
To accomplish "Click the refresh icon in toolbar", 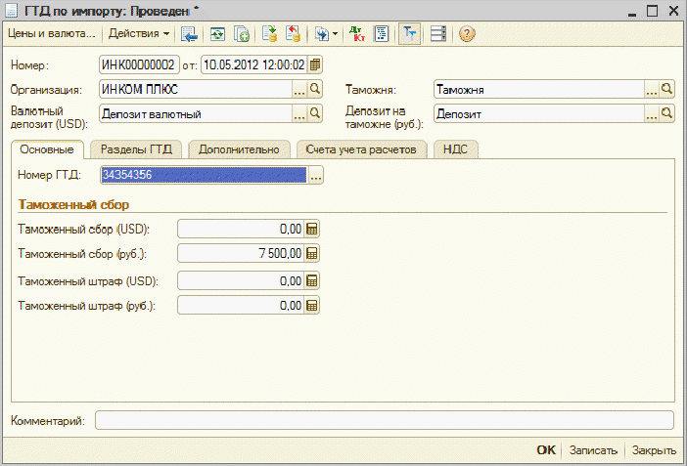I will 217,33.
